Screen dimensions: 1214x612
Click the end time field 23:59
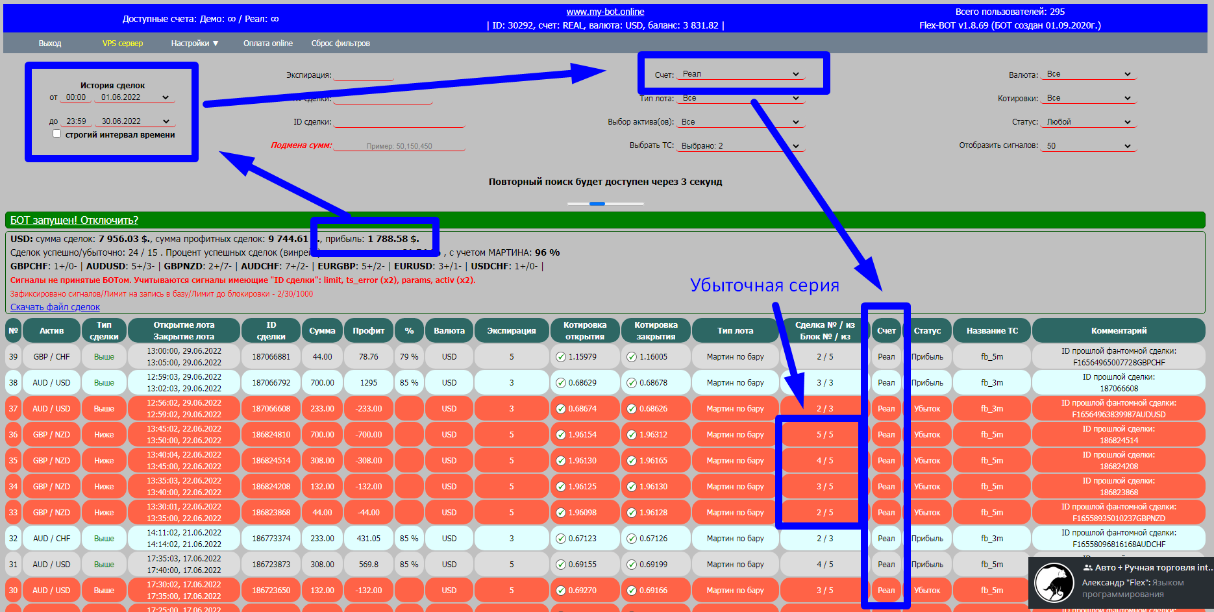click(76, 121)
